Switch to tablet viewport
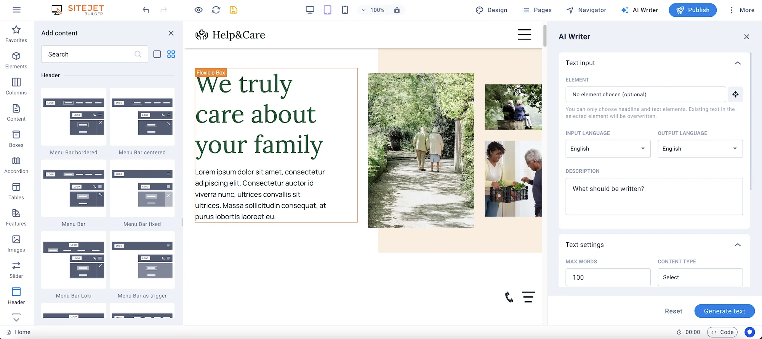 (327, 10)
